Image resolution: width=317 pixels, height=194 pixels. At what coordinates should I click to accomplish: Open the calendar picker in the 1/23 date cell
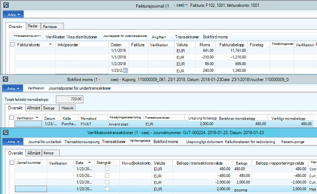(x=125, y=70)
